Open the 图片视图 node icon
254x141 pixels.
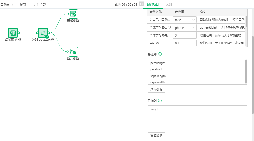coord(73,52)
